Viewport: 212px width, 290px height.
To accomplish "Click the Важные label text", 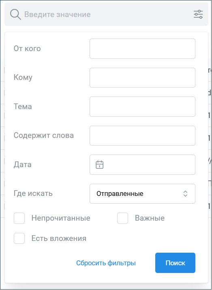I will pyautogui.click(x=150, y=218).
